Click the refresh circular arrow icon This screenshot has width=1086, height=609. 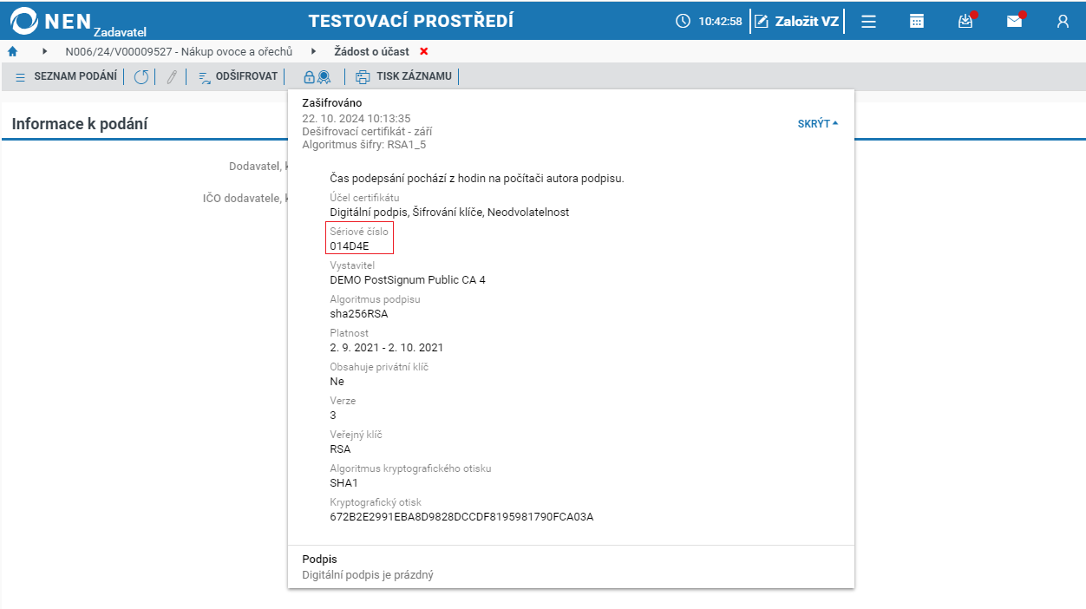click(x=141, y=77)
